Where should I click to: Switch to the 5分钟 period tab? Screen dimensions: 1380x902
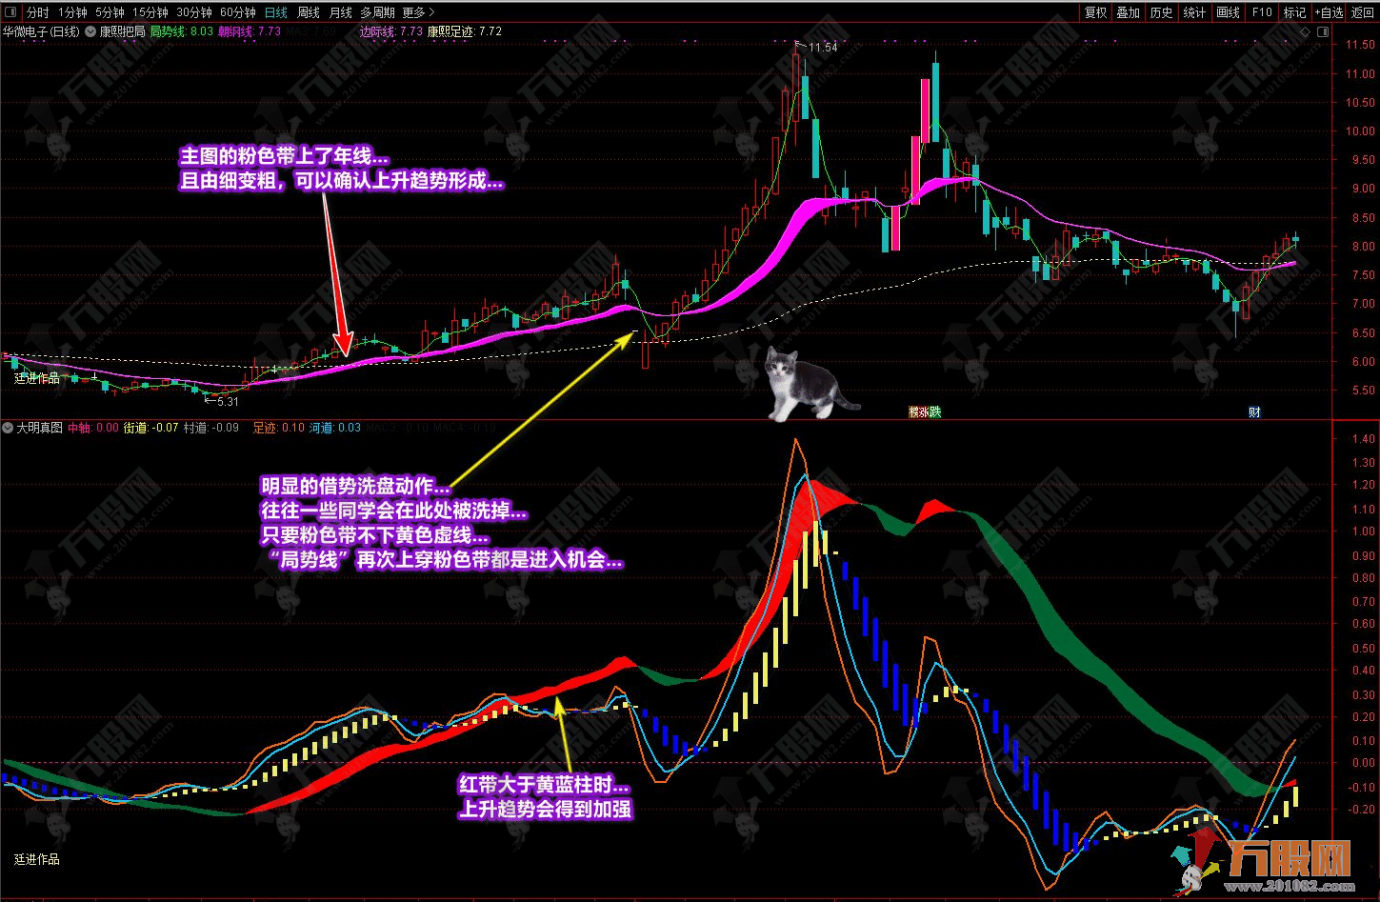110,12
